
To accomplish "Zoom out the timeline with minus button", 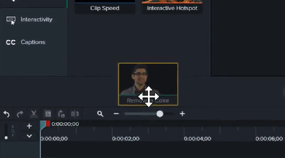I will click(116, 114).
